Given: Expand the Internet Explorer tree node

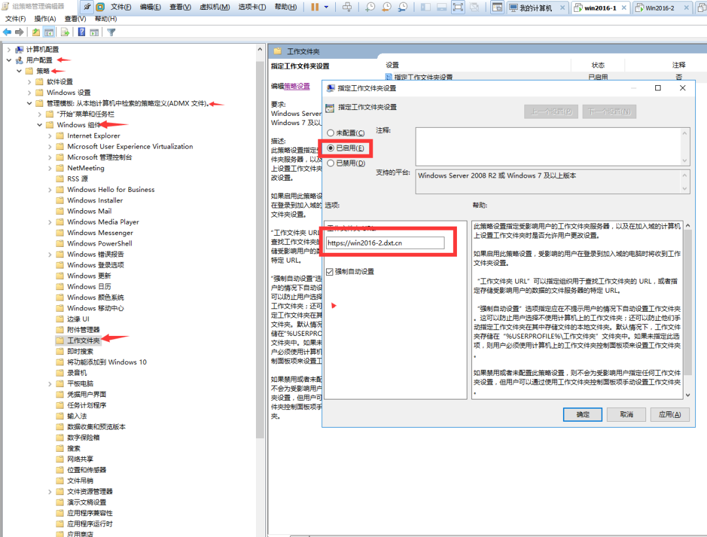Looking at the screenshot, I should point(50,136).
